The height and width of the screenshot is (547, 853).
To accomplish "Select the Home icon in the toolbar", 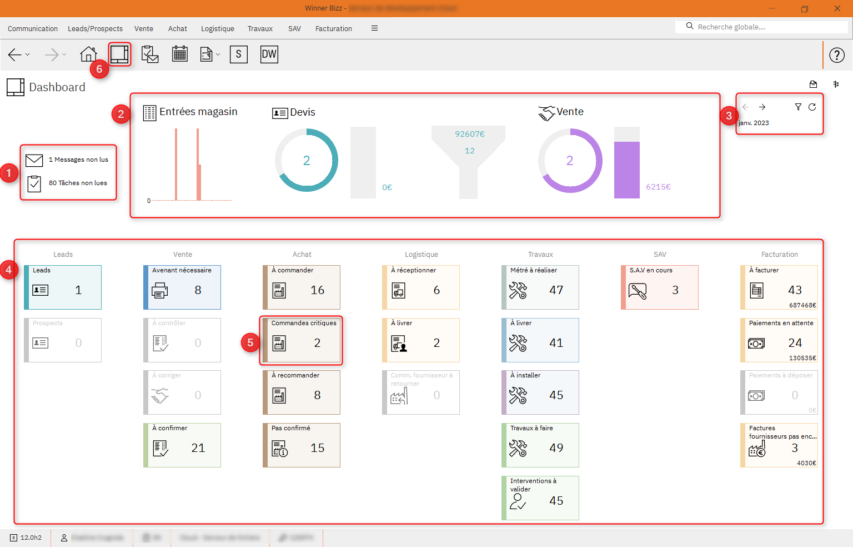I will click(x=89, y=54).
